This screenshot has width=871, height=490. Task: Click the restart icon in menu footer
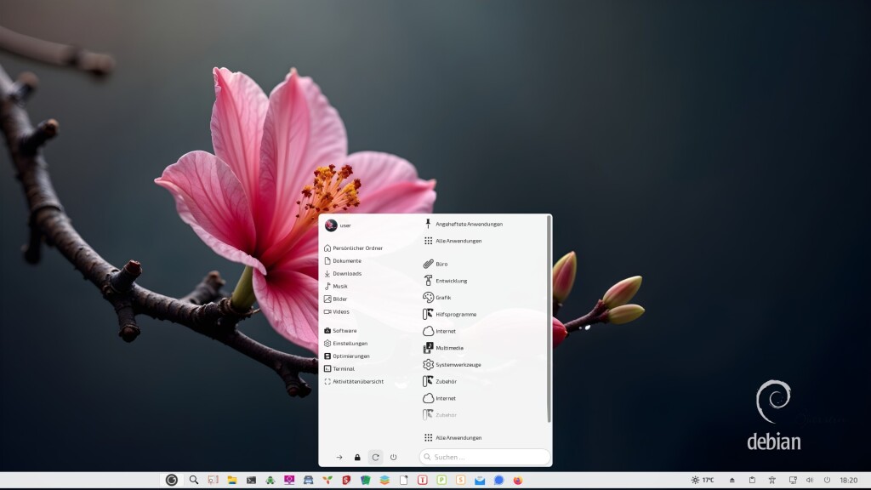375,457
